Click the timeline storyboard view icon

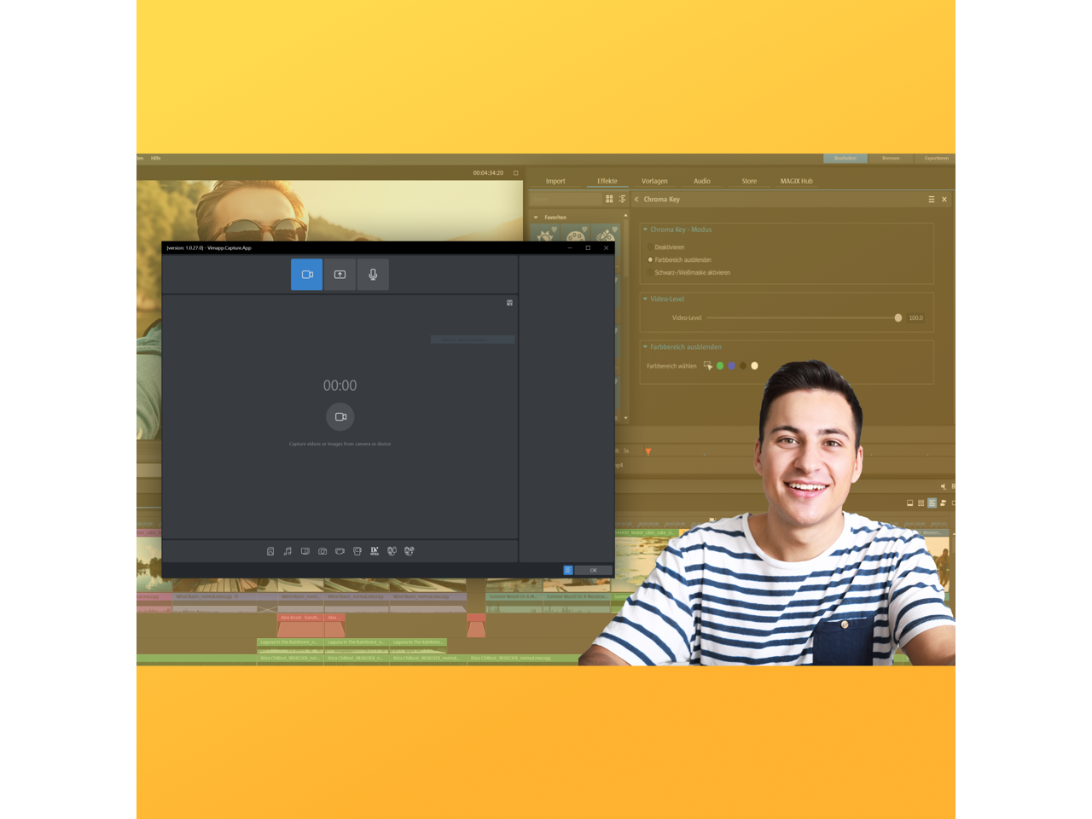(x=910, y=503)
